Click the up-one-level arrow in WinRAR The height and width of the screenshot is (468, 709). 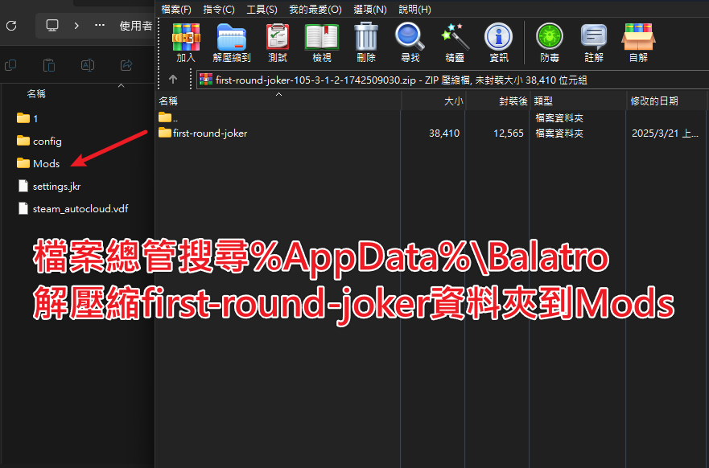tap(173, 80)
